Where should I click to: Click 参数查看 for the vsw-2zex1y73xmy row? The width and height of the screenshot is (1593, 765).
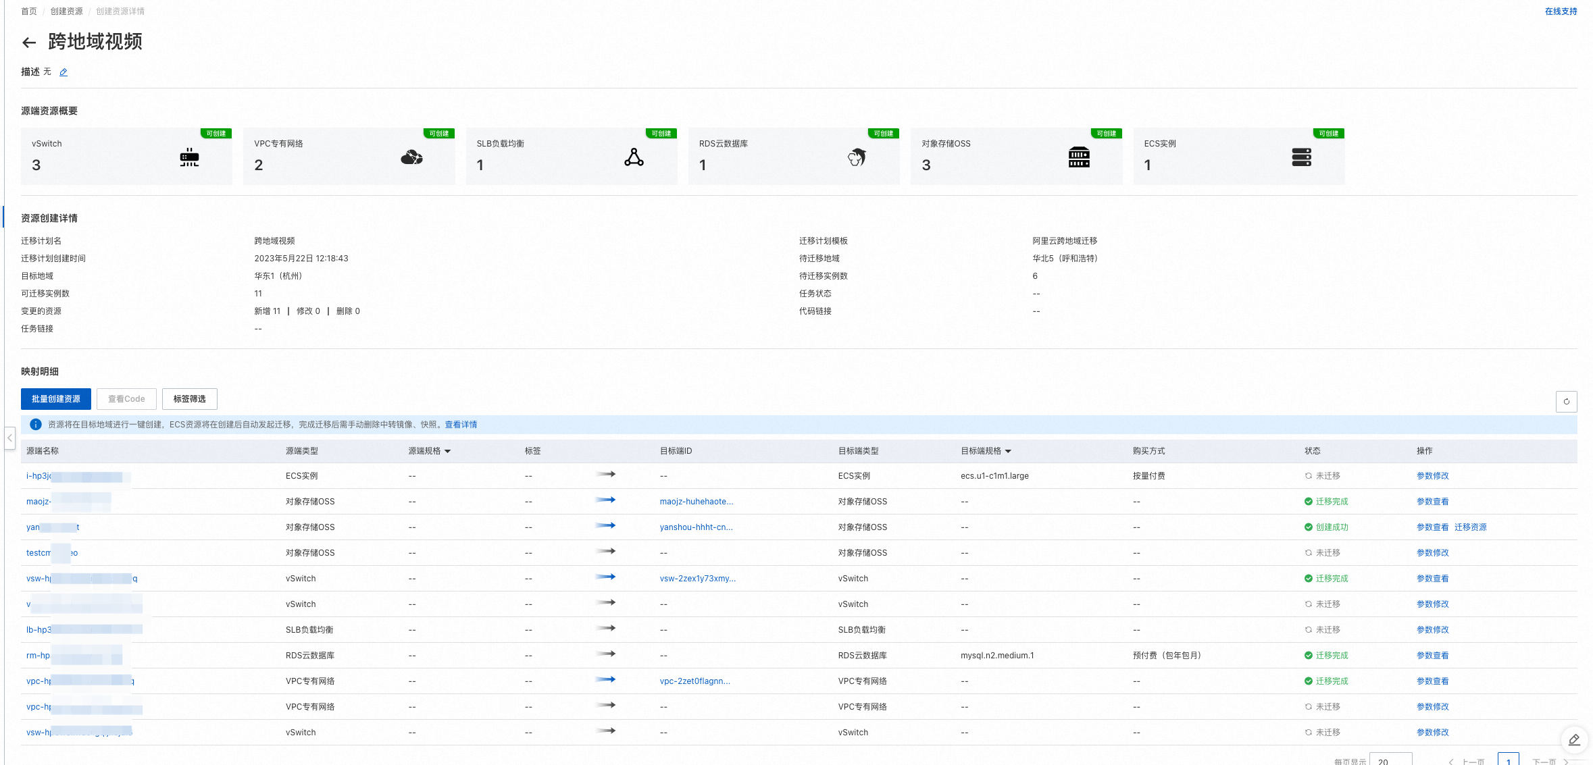click(x=1432, y=579)
